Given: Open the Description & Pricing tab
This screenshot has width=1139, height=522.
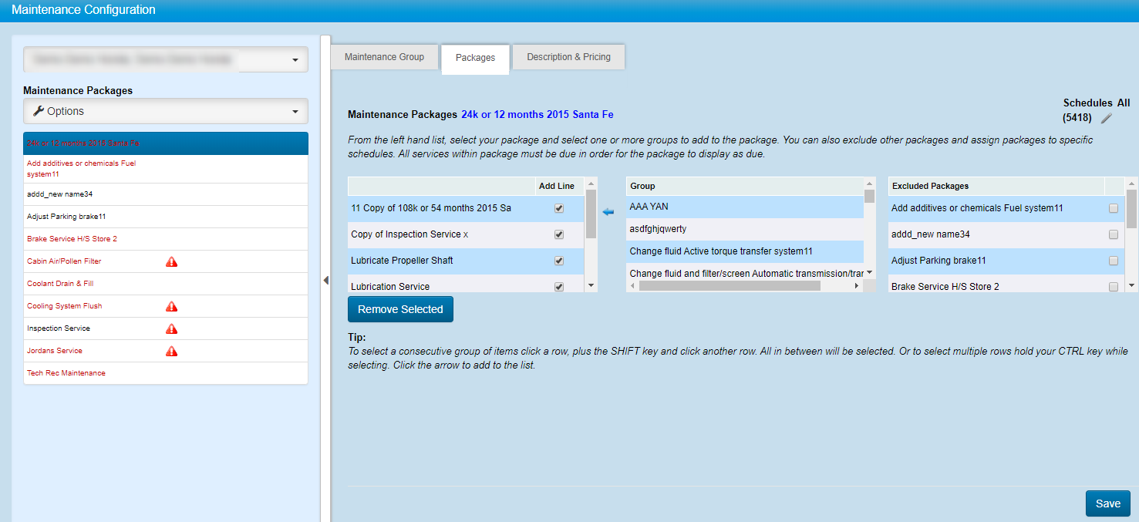Looking at the screenshot, I should (x=568, y=57).
